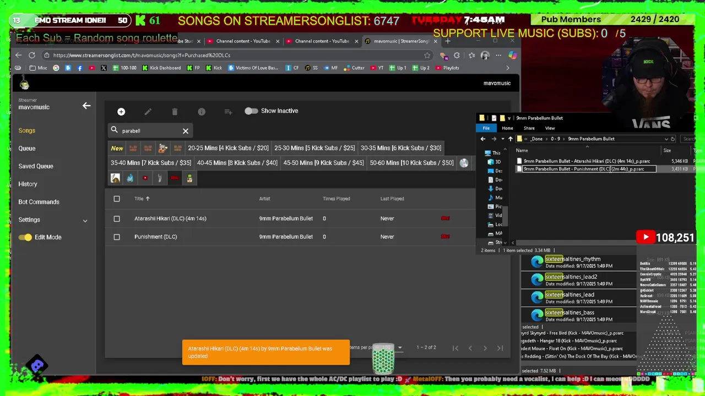Select sixteensaltines_rhythm file in lower list
Image resolution: width=705 pixels, height=396 pixels.
click(578, 262)
